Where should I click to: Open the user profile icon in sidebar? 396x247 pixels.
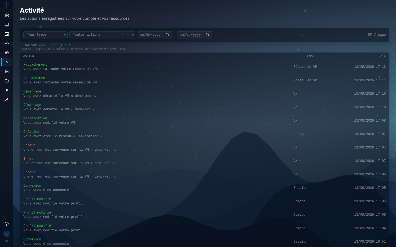[7, 99]
